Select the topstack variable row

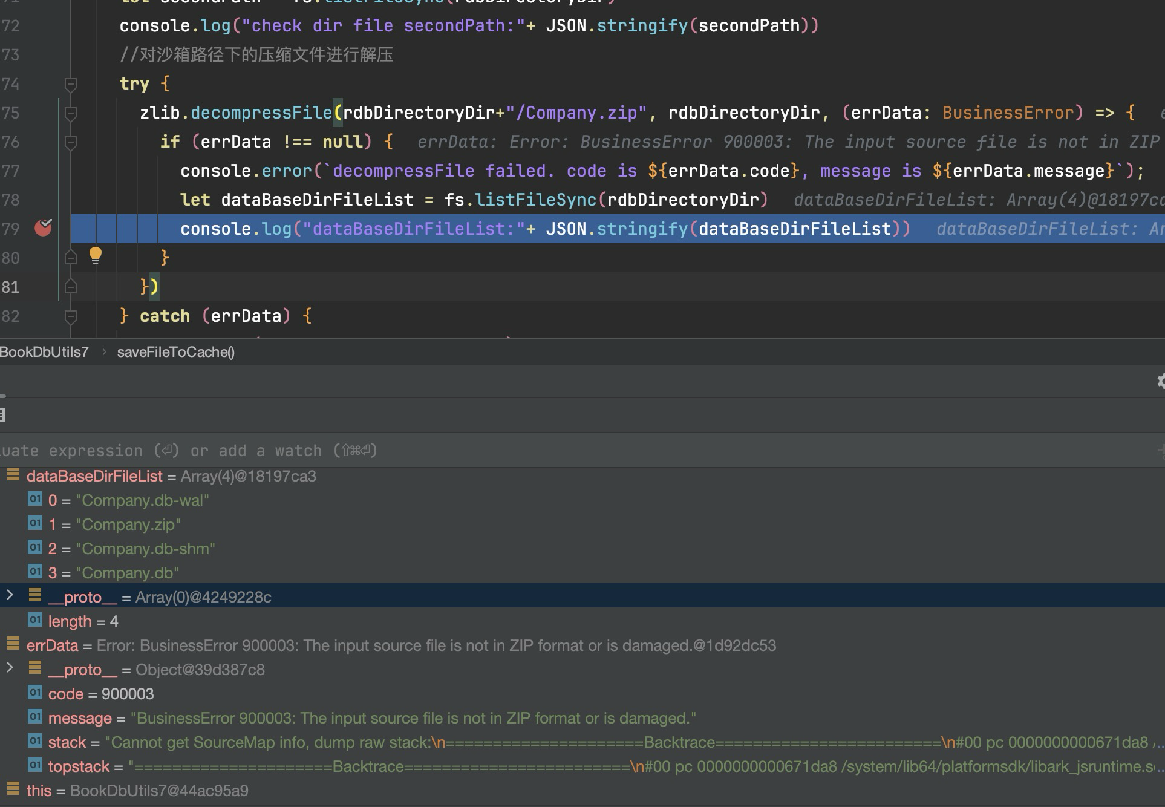[x=582, y=766]
